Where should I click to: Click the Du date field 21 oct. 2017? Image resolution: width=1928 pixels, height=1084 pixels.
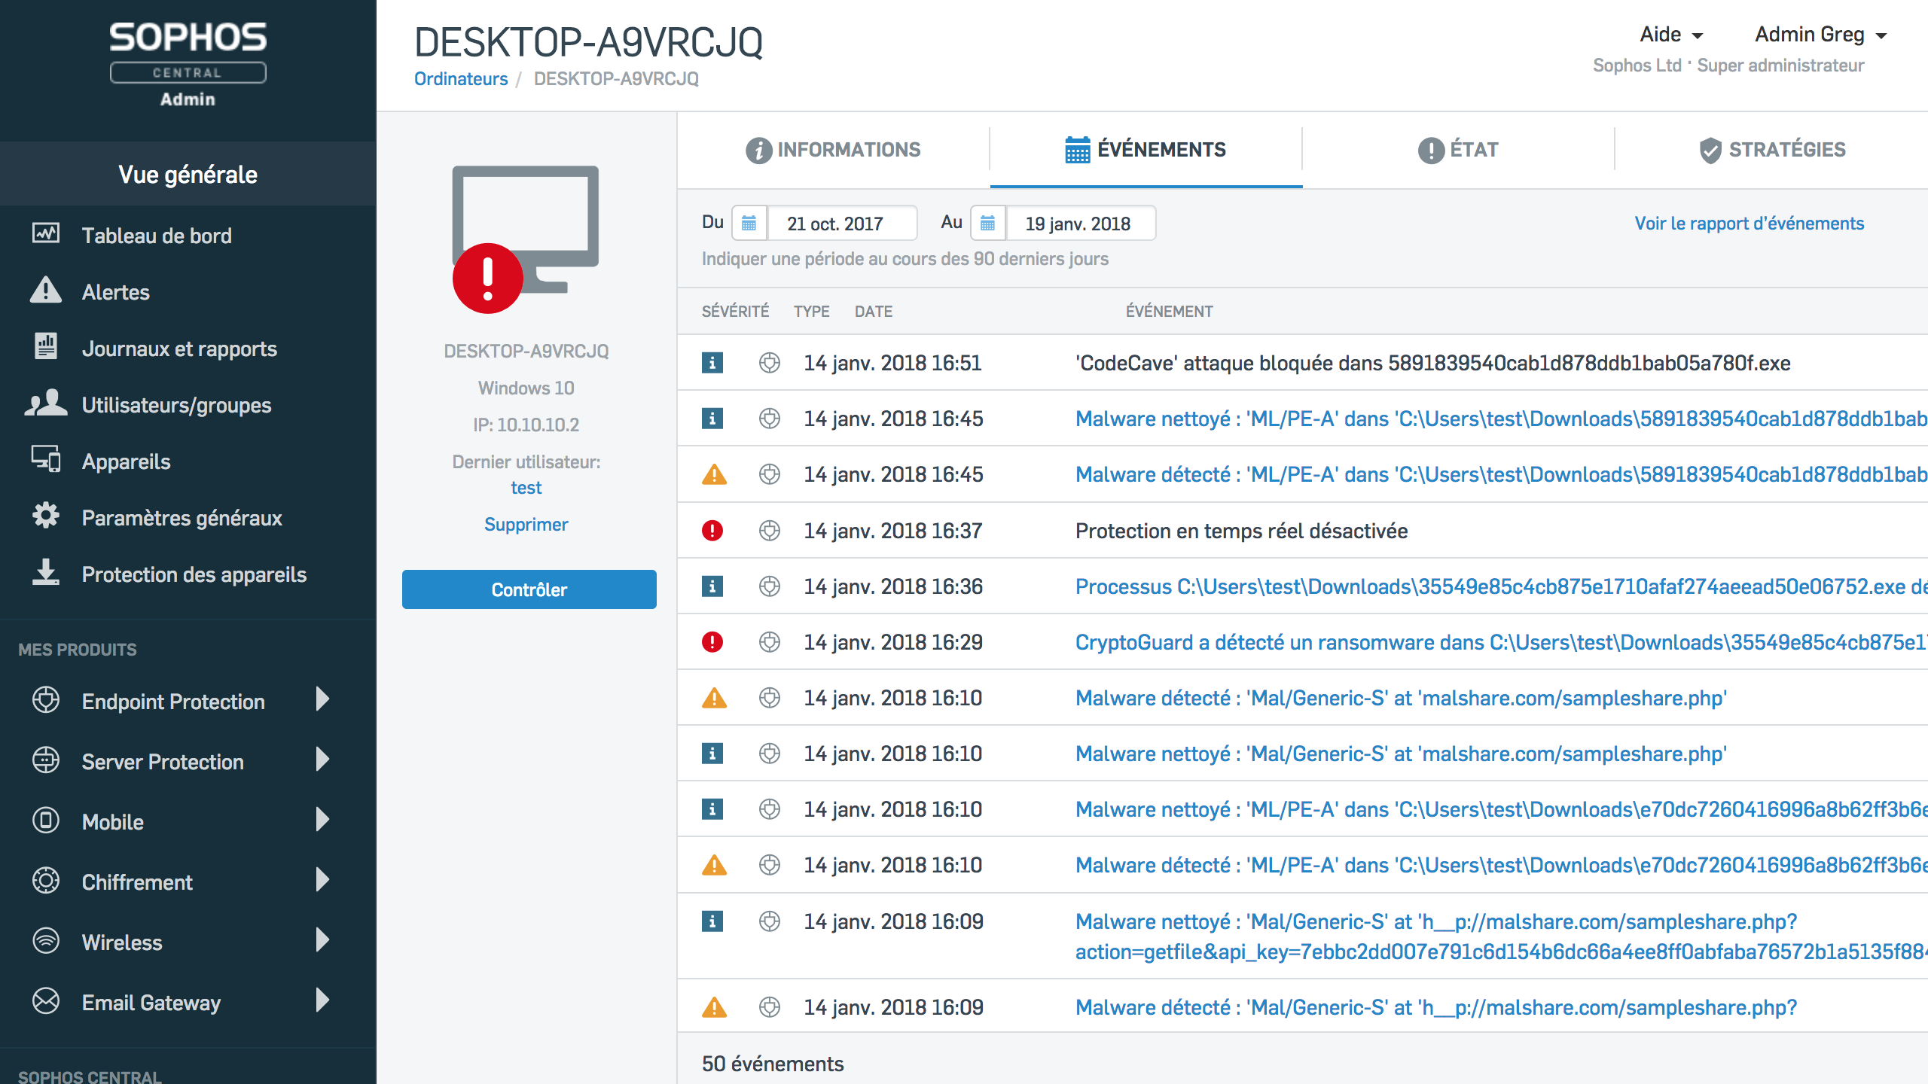(842, 224)
